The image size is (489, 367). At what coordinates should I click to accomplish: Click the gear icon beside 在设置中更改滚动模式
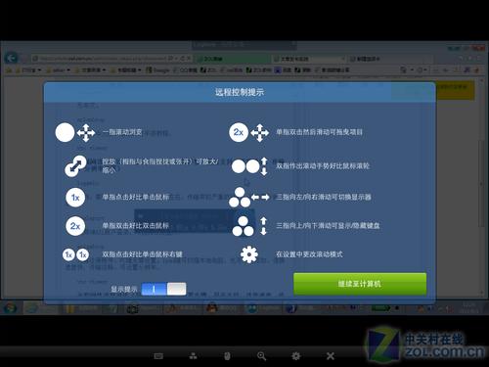tap(249, 254)
